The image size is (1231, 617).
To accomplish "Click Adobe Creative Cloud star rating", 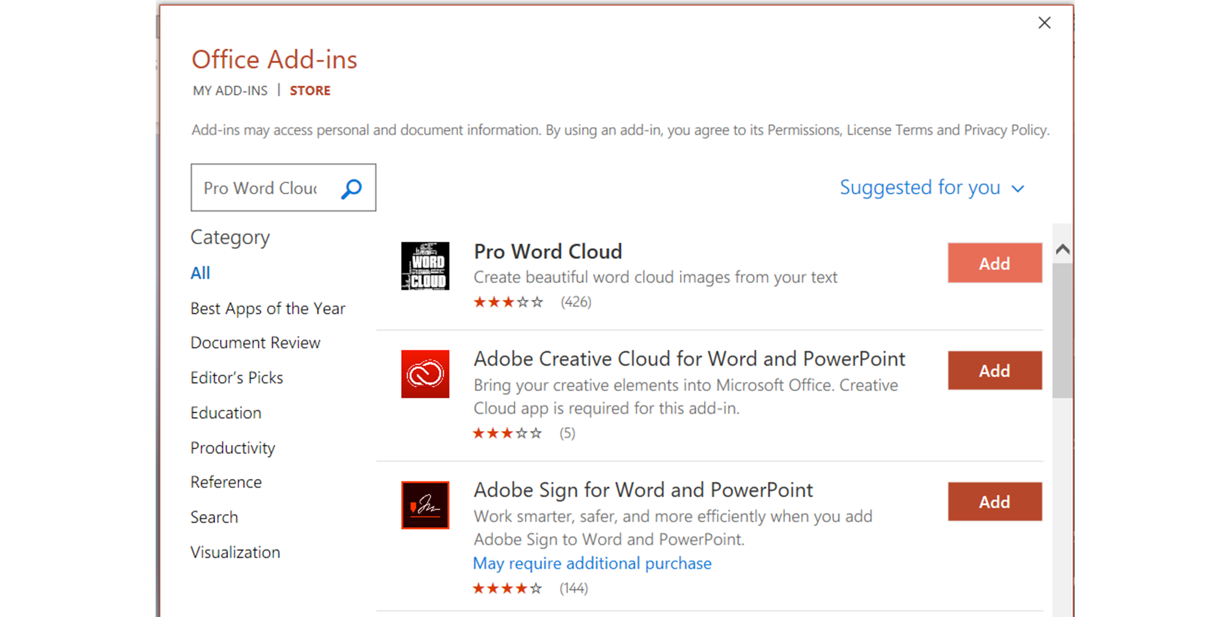I will tap(507, 433).
